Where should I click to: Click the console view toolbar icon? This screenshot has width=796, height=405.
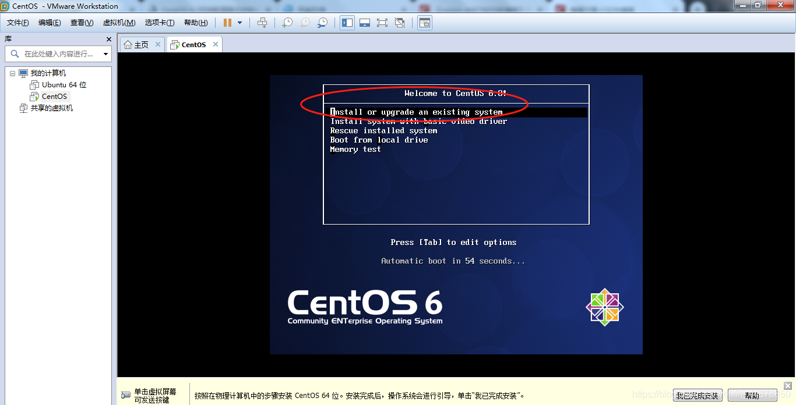(x=425, y=23)
